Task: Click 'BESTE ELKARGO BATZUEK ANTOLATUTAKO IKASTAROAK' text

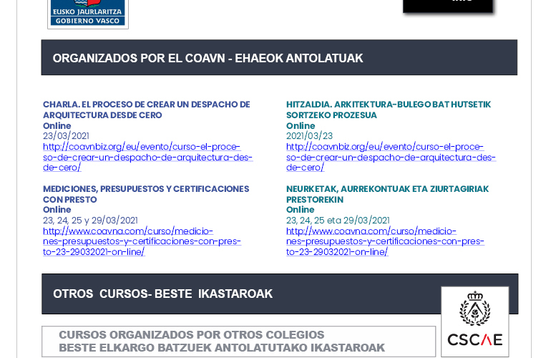Action: [222, 347]
